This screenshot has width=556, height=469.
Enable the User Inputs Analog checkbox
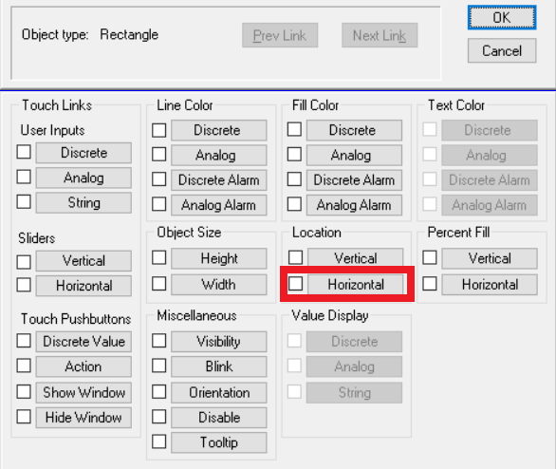click(x=24, y=177)
